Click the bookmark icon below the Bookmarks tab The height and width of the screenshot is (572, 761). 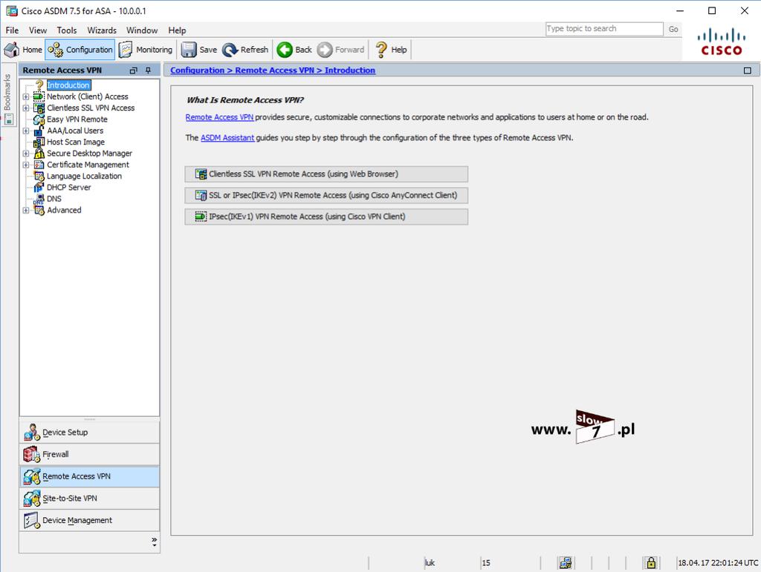pyautogui.click(x=9, y=119)
